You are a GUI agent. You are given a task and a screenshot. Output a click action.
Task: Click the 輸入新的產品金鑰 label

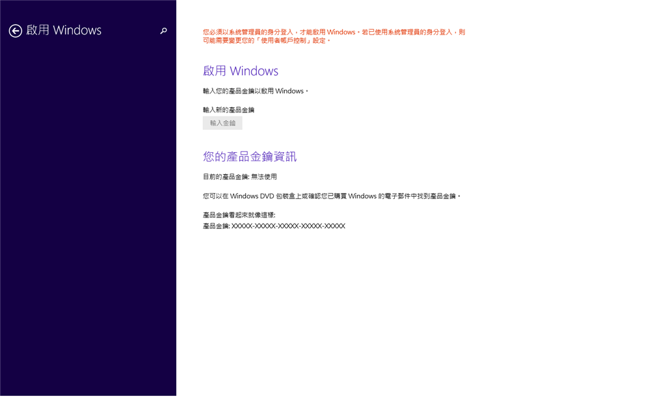coord(228,110)
